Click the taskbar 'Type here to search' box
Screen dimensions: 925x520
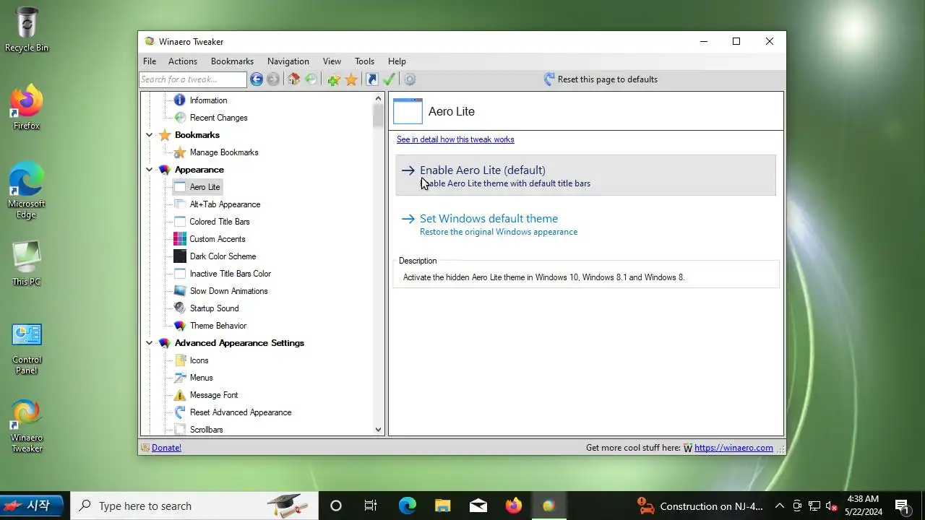(194, 506)
